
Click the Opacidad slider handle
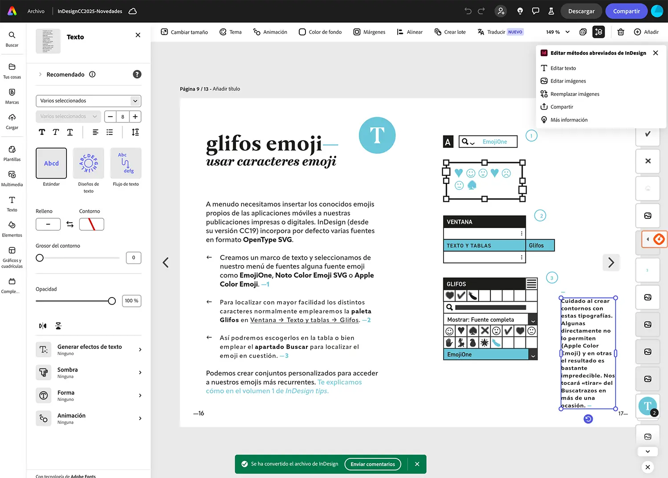pyautogui.click(x=112, y=301)
